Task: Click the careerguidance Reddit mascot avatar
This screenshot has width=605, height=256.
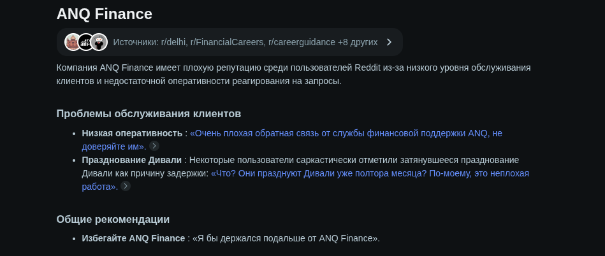Action: (99, 42)
